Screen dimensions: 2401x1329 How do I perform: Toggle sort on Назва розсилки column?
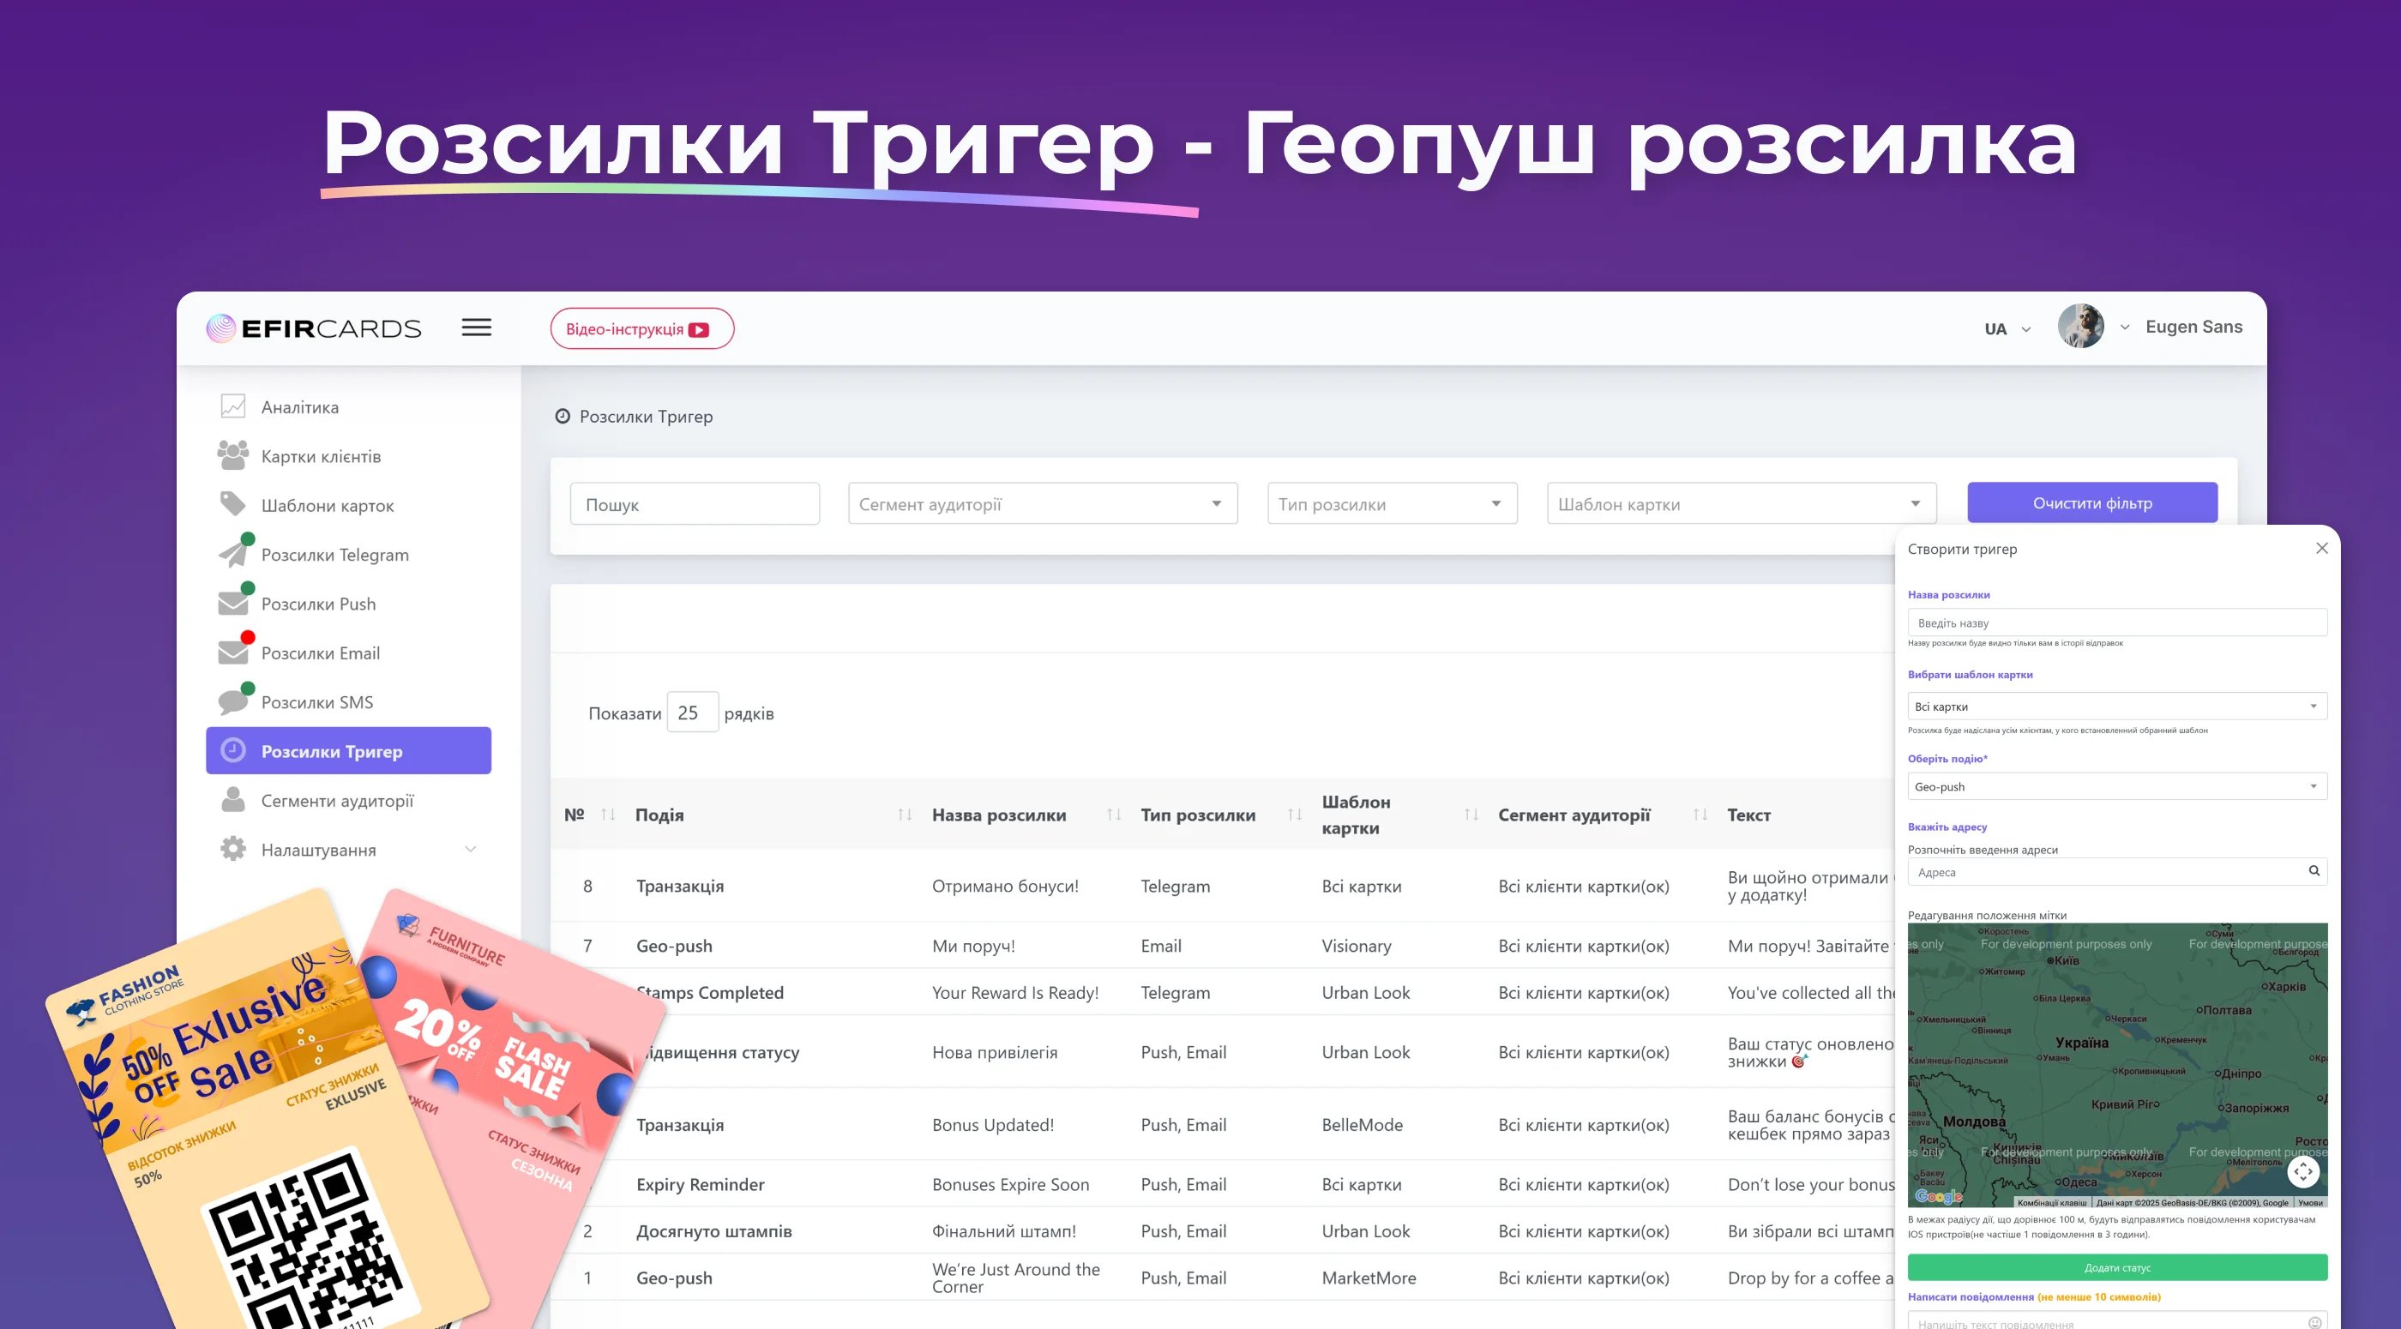pyautogui.click(x=1113, y=815)
